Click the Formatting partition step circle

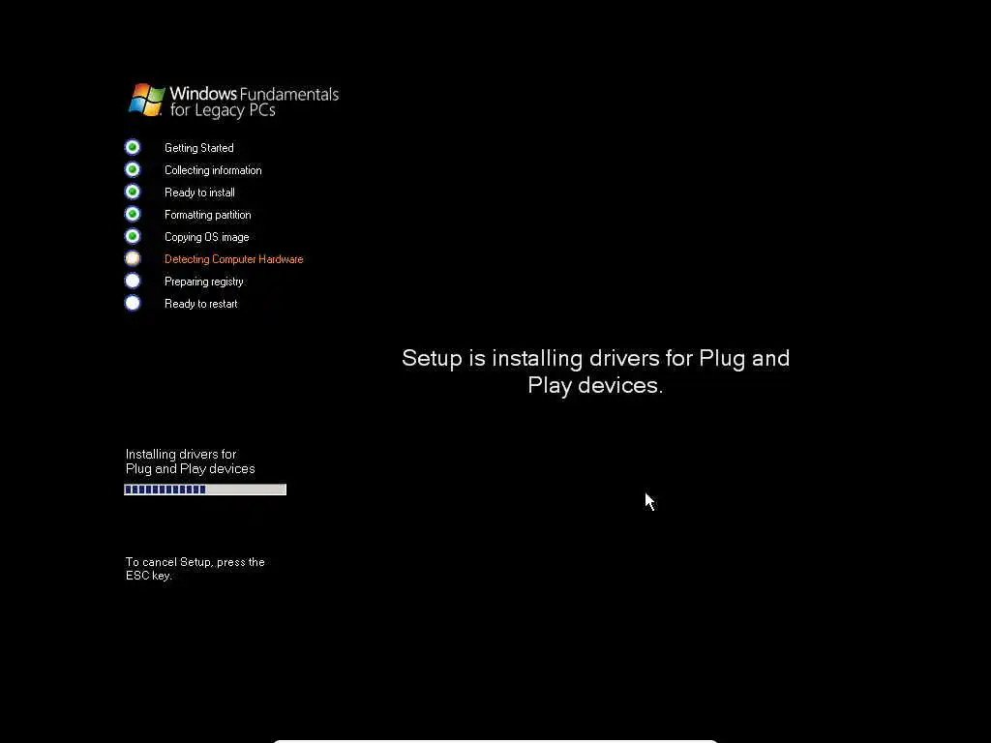[x=133, y=214]
